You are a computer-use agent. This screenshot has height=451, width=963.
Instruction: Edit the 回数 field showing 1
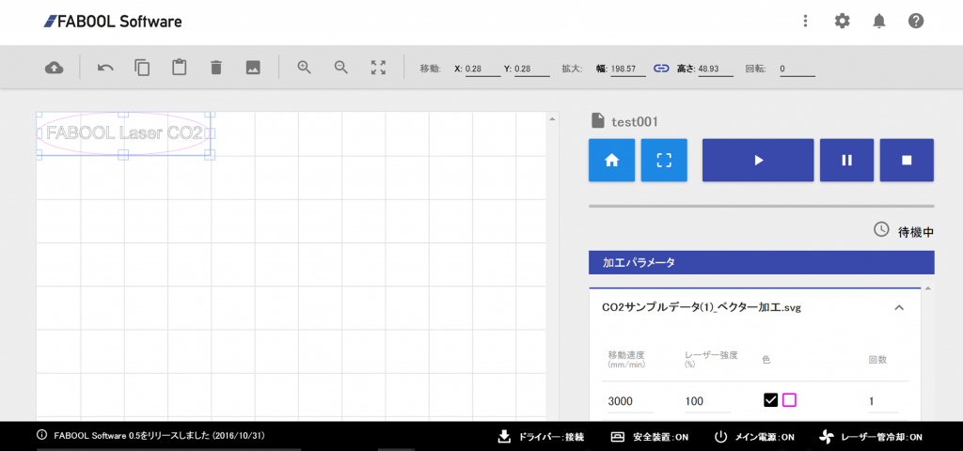(x=883, y=402)
